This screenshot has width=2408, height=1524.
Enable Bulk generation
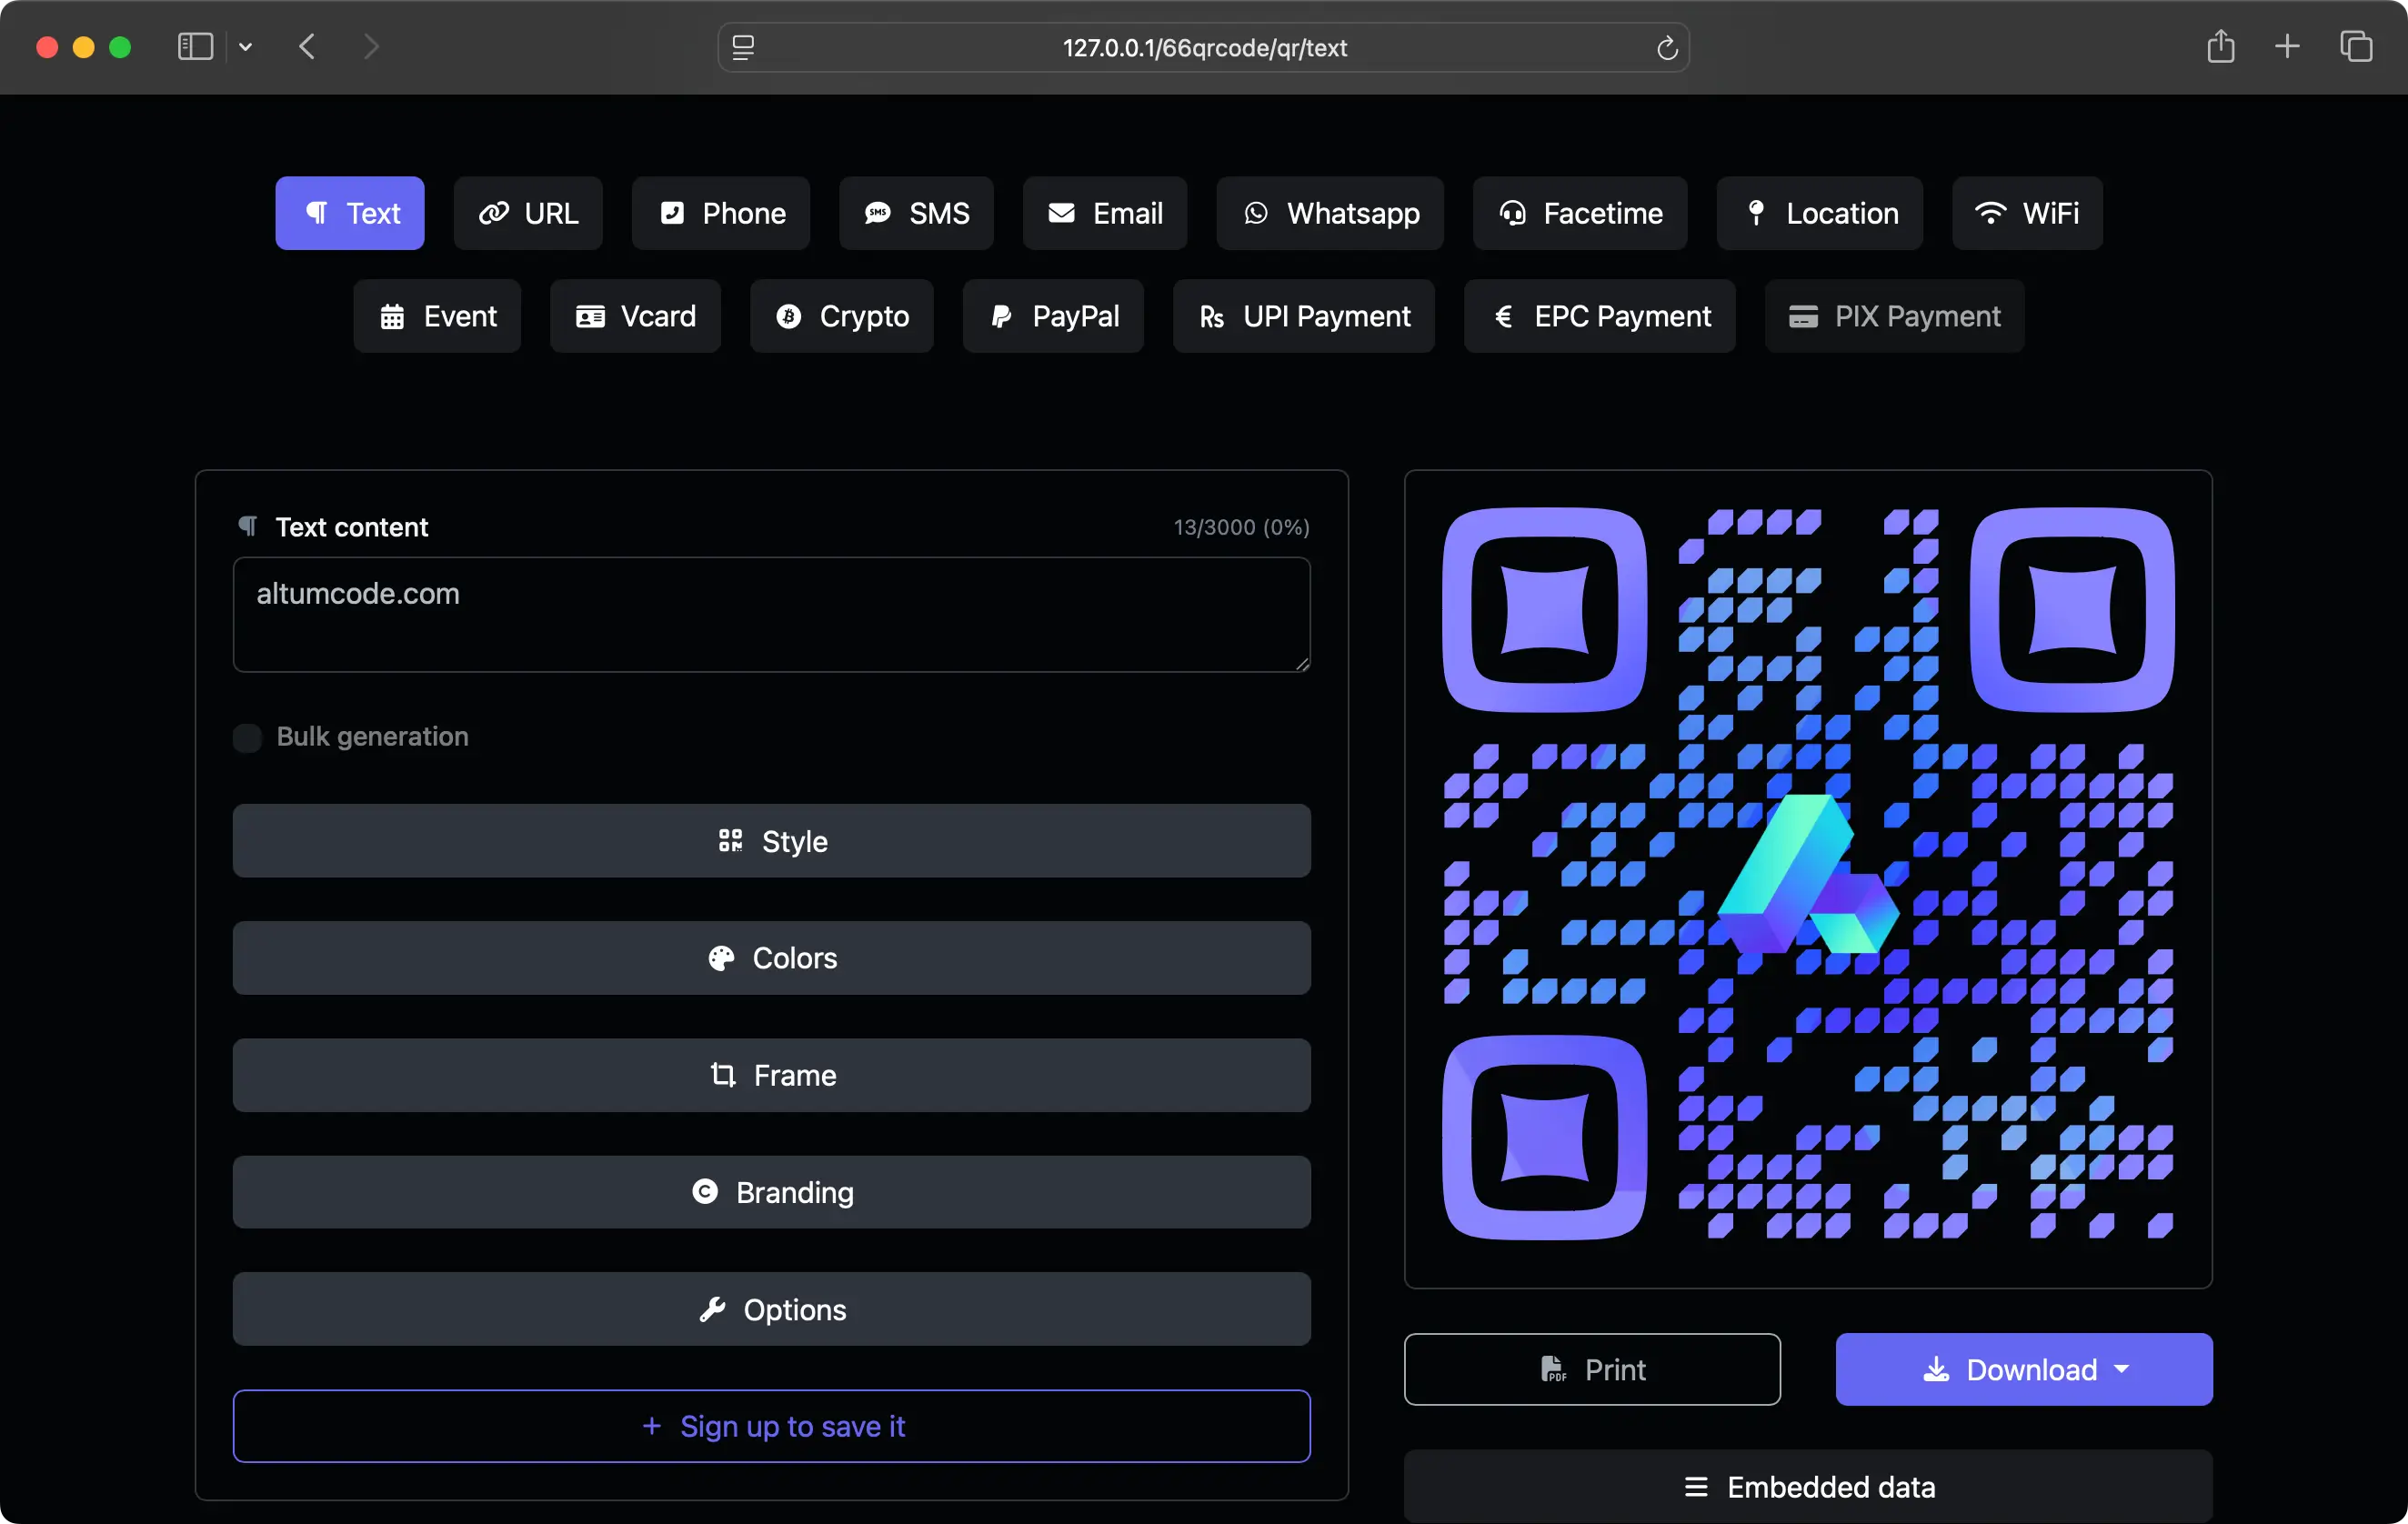click(x=248, y=737)
